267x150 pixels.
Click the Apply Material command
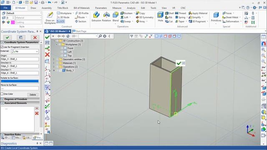click(x=198, y=13)
